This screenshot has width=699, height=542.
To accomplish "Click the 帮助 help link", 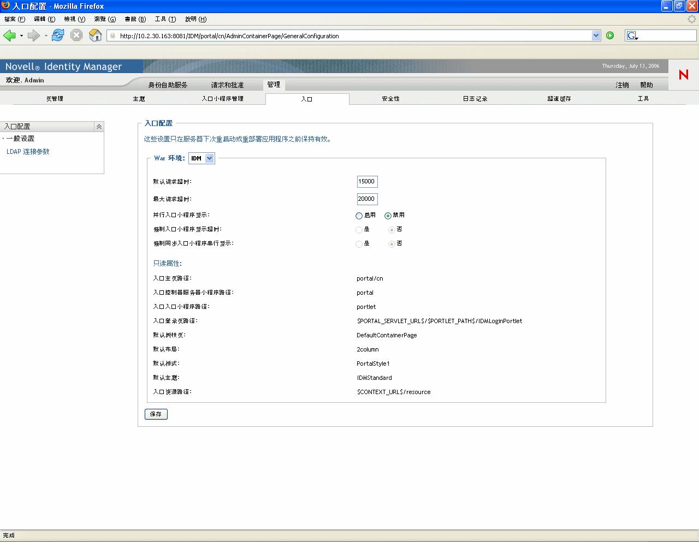I will click(x=647, y=85).
